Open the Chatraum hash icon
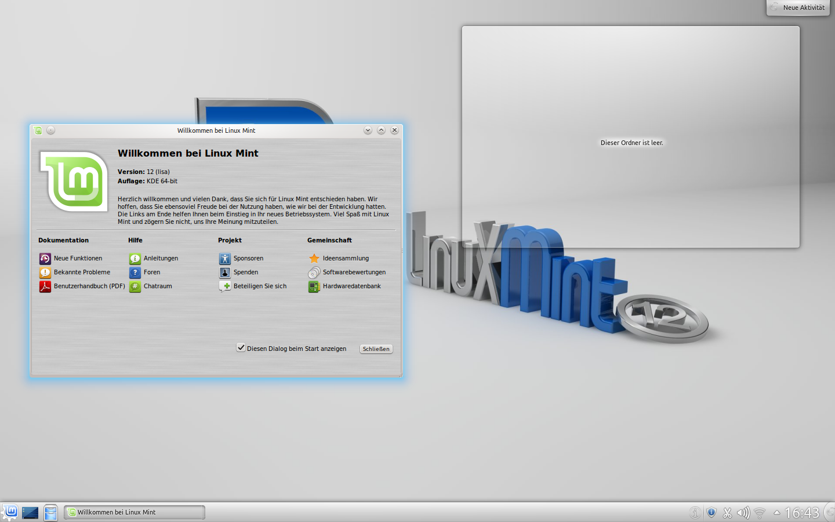The width and height of the screenshot is (835, 522). [x=135, y=287]
